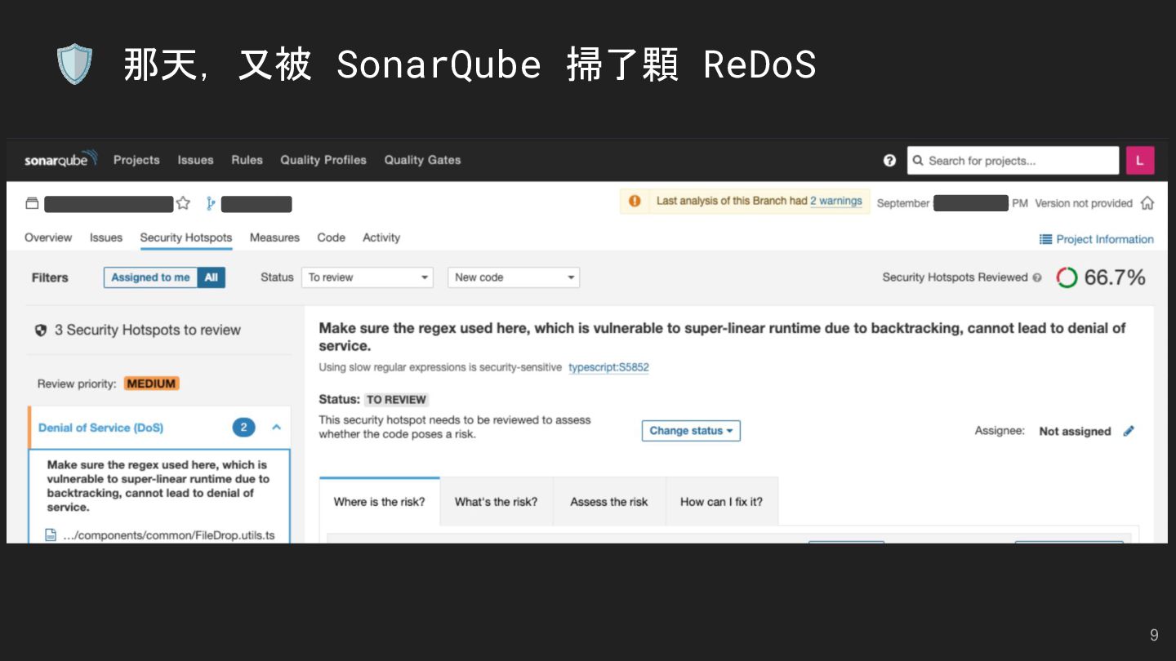
Task: Switch to the Code tab
Action: point(331,237)
